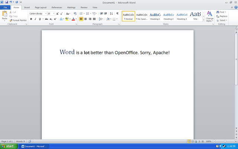Increase paragraph indent
Viewport: 238px width, 149px height.
(x=106, y=13)
